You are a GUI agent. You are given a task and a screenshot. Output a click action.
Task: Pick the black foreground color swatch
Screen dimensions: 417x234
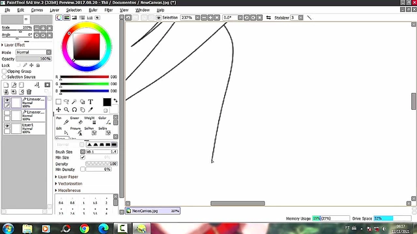click(107, 102)
